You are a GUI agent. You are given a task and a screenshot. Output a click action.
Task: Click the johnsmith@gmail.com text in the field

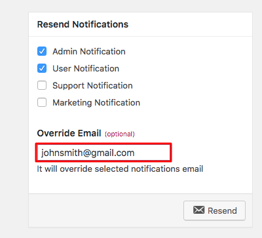(x=88, y=153)
